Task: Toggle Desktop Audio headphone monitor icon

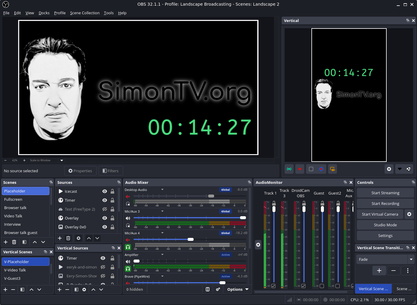Action: pyautogui.click(x=128, y=204)
